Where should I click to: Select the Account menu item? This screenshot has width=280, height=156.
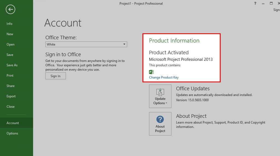[x=16, y=123]
